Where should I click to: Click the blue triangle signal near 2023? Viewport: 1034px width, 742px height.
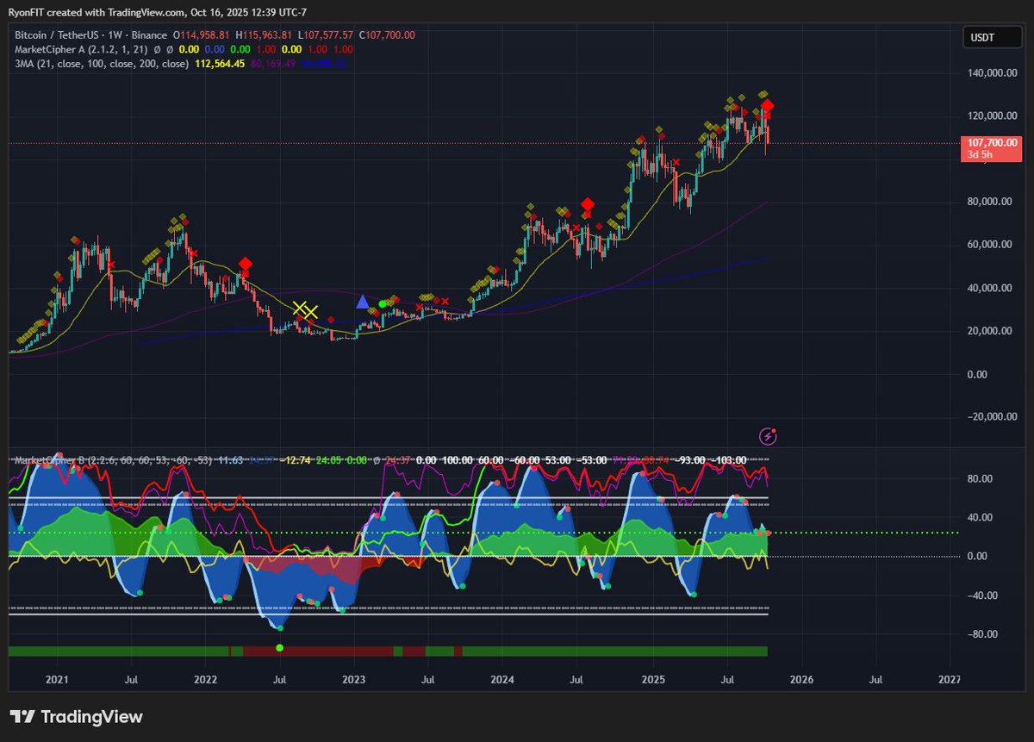coord(363,302)
